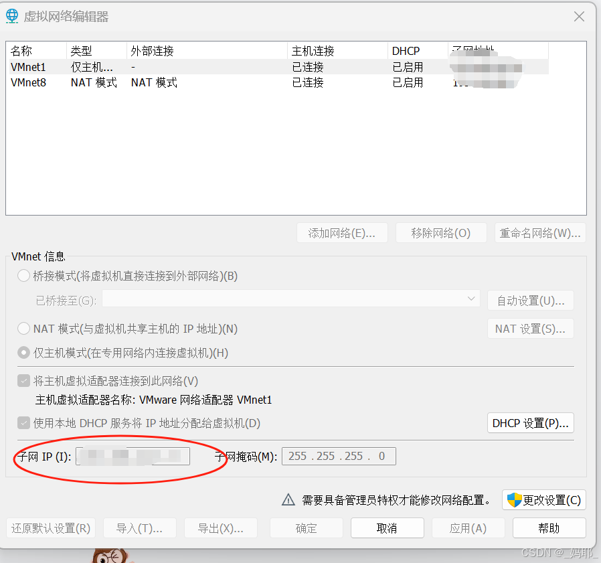Click the 帮助 button
The width and height of the screenshot is (601, 563).
coord(549,528)
